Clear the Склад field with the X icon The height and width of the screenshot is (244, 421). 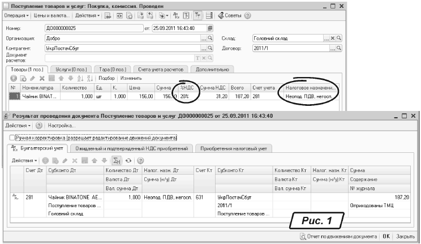pos(333,38)
